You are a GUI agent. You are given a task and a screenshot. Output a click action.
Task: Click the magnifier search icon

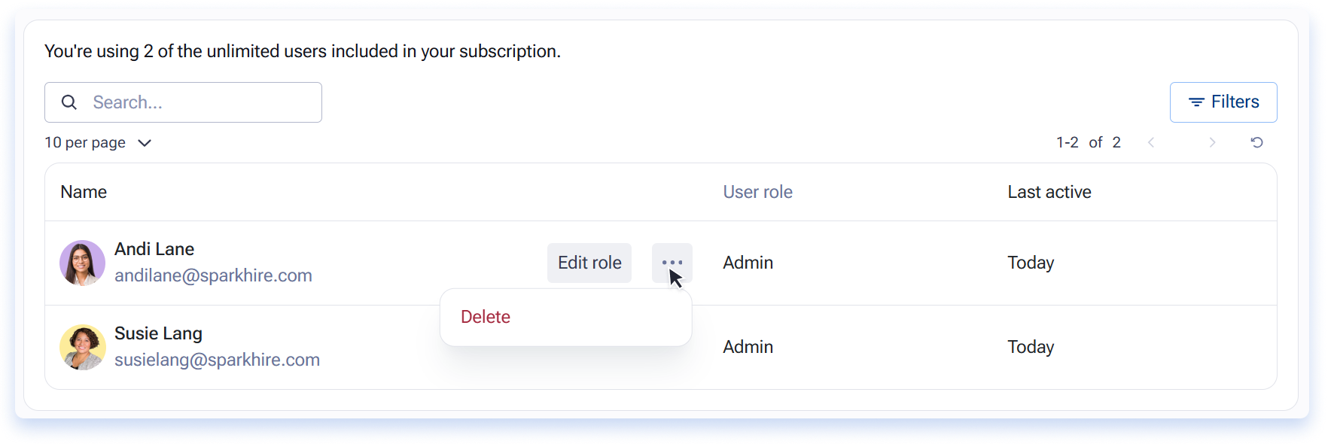[x=69, y=102]
